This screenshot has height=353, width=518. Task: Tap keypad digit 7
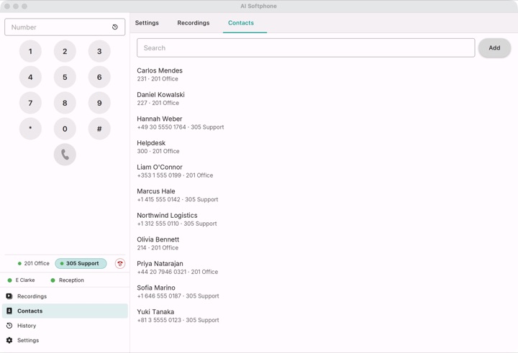pyautogui.click(x=30, y=103)
